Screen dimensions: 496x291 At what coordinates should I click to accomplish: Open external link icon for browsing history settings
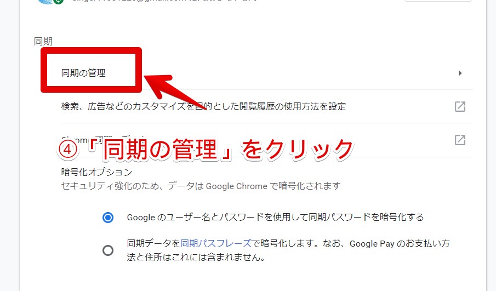coord(460,107)
